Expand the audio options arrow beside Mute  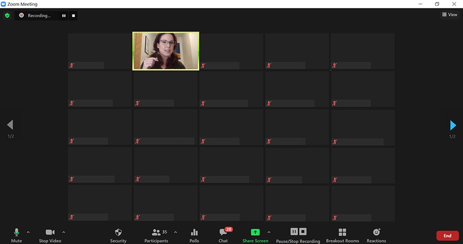tap(28, 233)
